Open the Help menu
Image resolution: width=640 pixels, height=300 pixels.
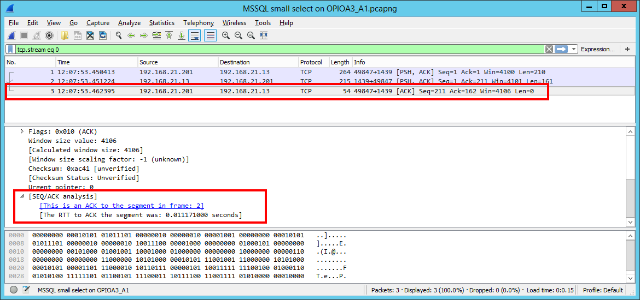point(286,23)
